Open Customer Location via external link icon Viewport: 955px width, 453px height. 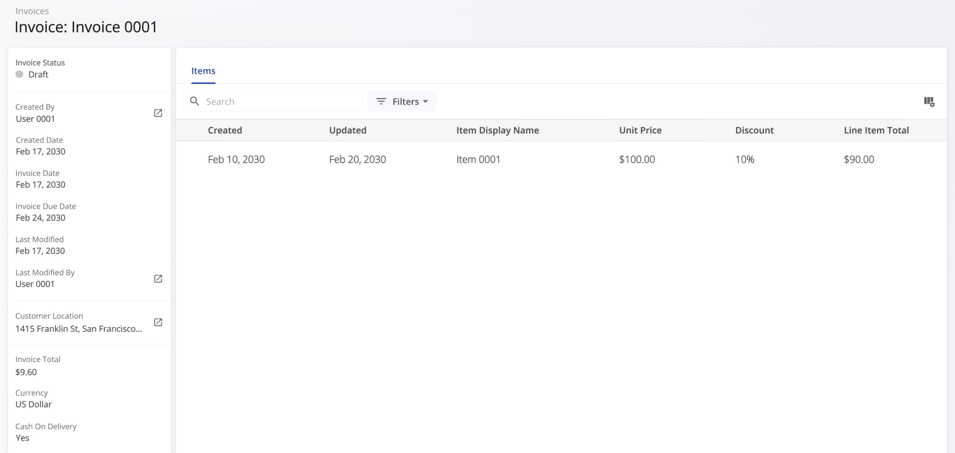(x=158, y=322)
